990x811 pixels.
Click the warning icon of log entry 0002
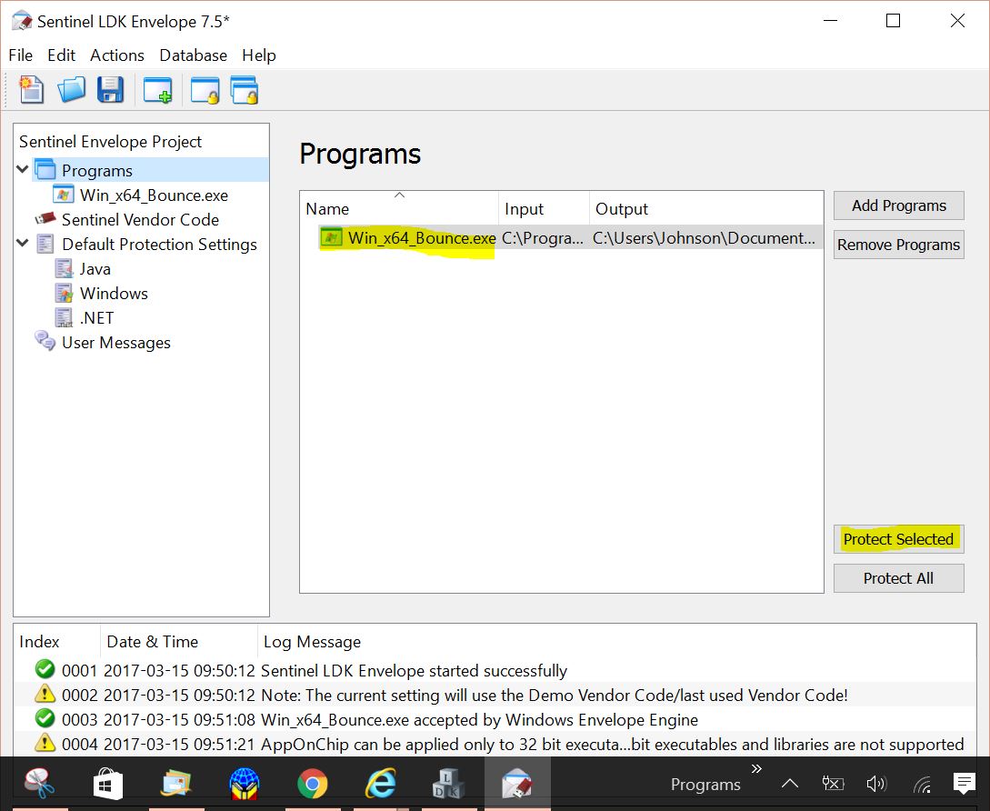click(x=45, y=694)
